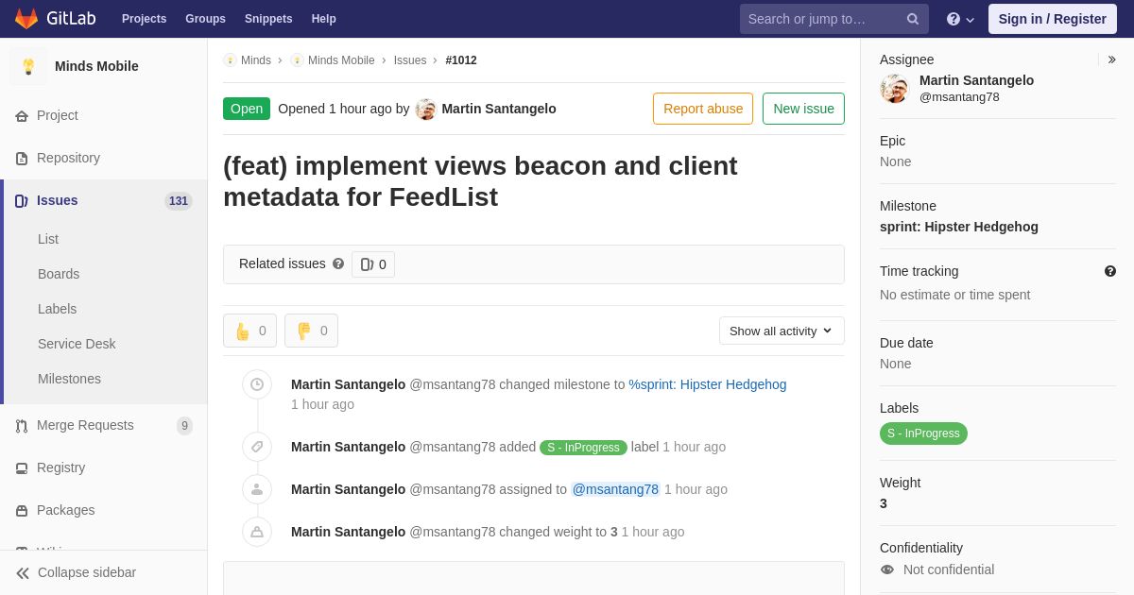Image resolution: width=1134 pixels, height=595 pixels.
Task: Click Sign in / Register button
Action: point(1053,19)
